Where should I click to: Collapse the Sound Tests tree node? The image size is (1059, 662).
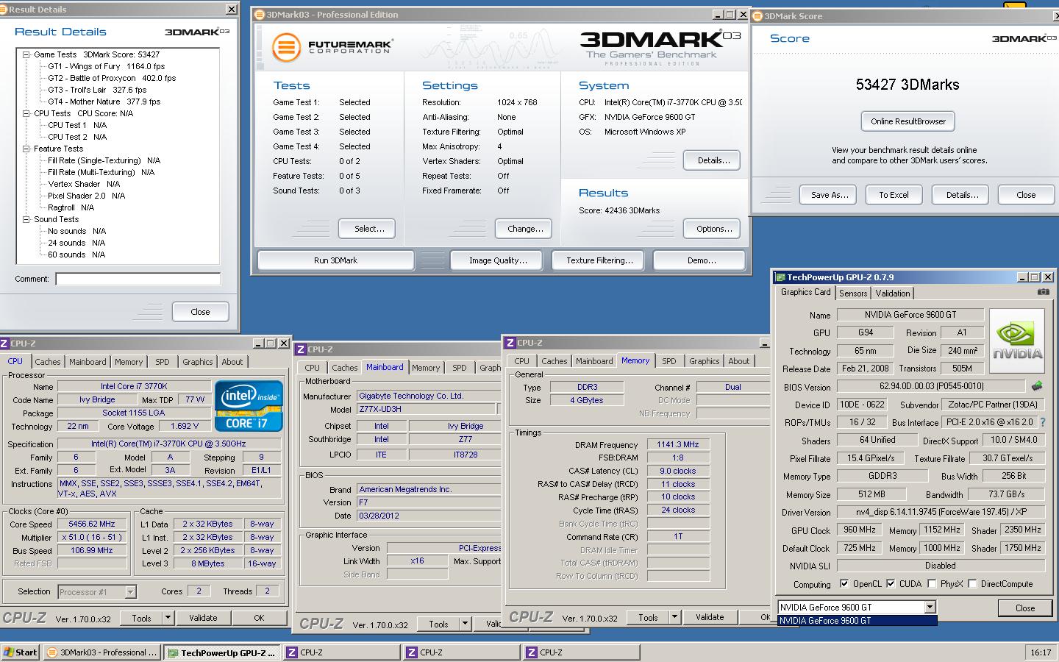26,219
